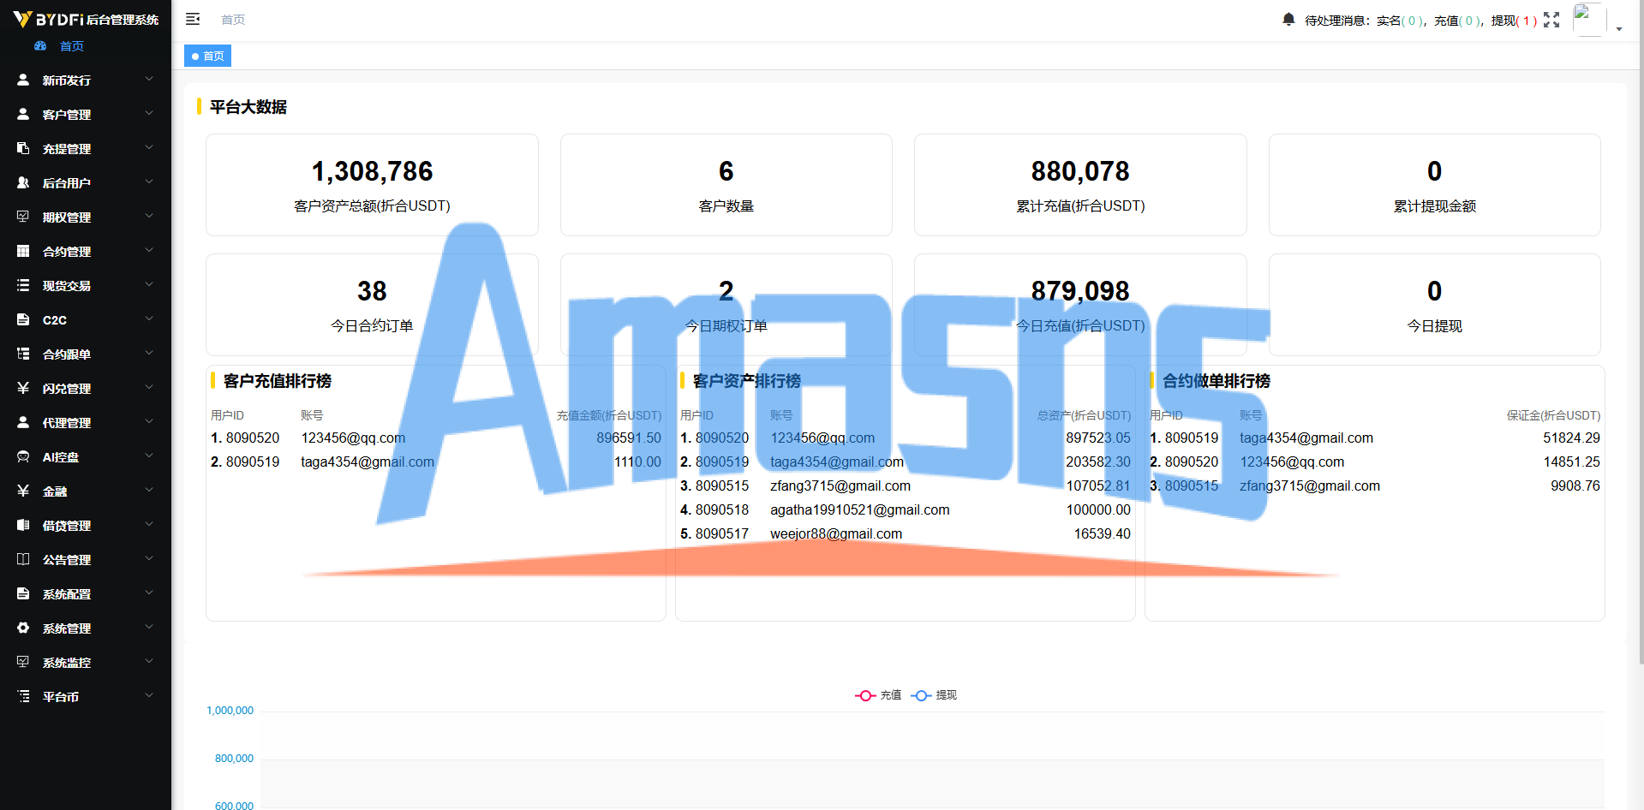Expand the 平台币 menu chevron

[149, 695]
